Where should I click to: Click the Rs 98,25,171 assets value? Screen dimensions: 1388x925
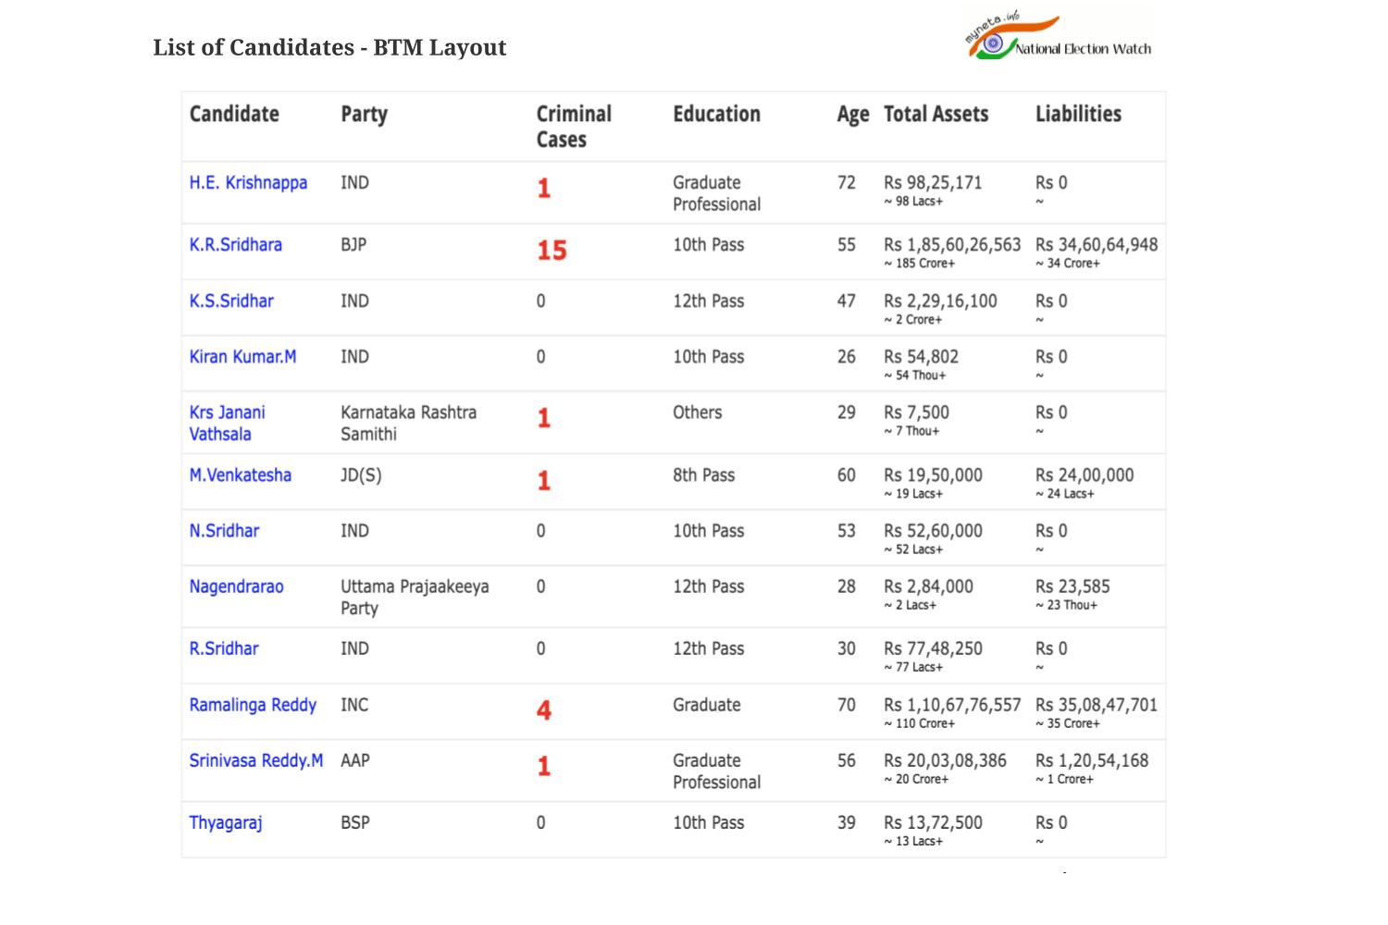click(x=933, y=182)
